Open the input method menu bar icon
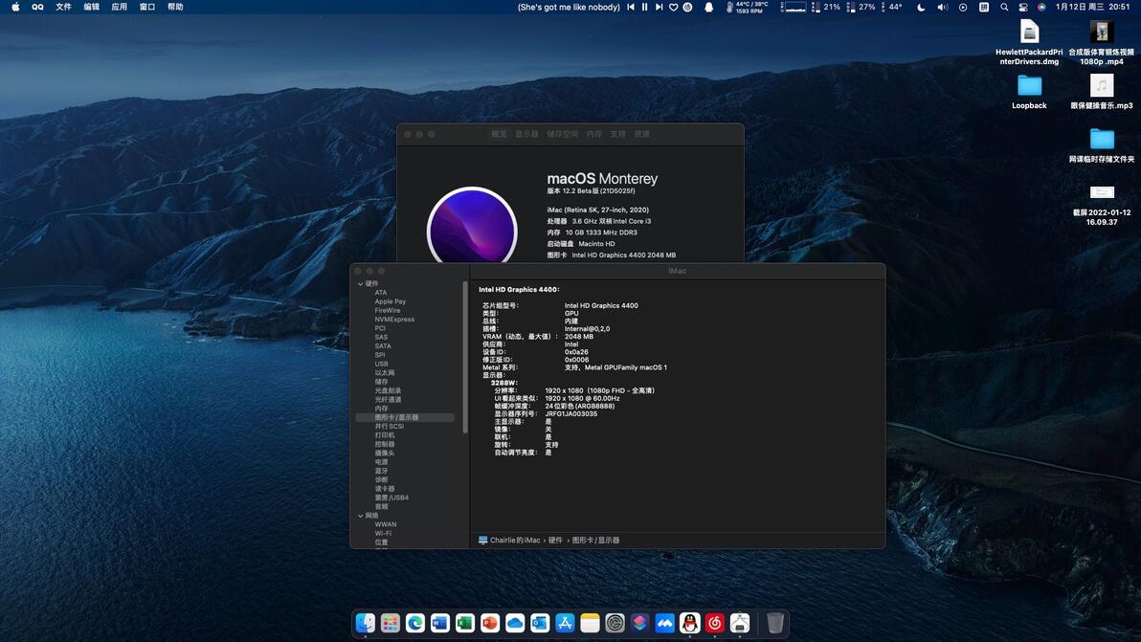The width and height of the screenshot is (1141, 642). 984,7
